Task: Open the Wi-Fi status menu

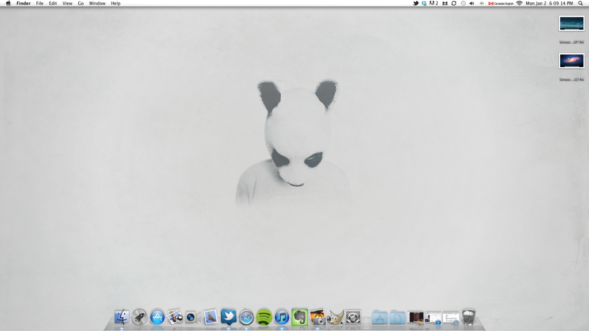Action: coord(519,3)
